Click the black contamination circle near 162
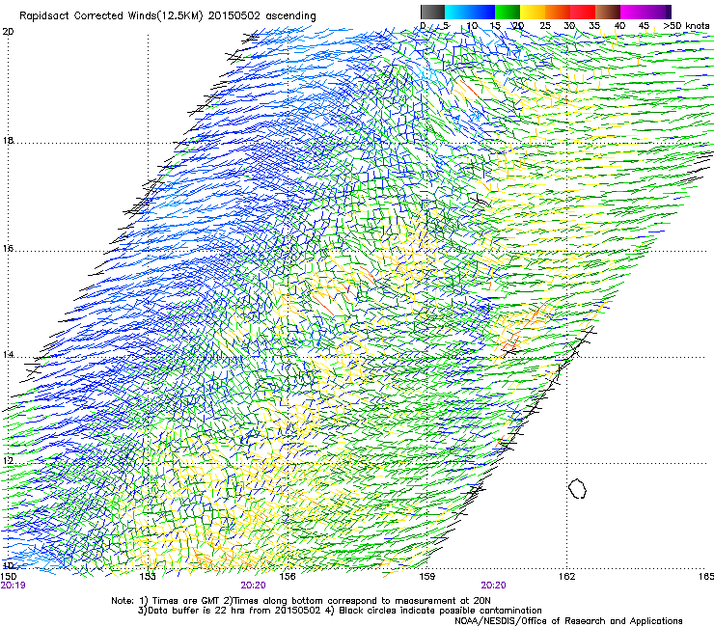Image resolution: width=714 pixels, height=627 pixels. [577, 488]
